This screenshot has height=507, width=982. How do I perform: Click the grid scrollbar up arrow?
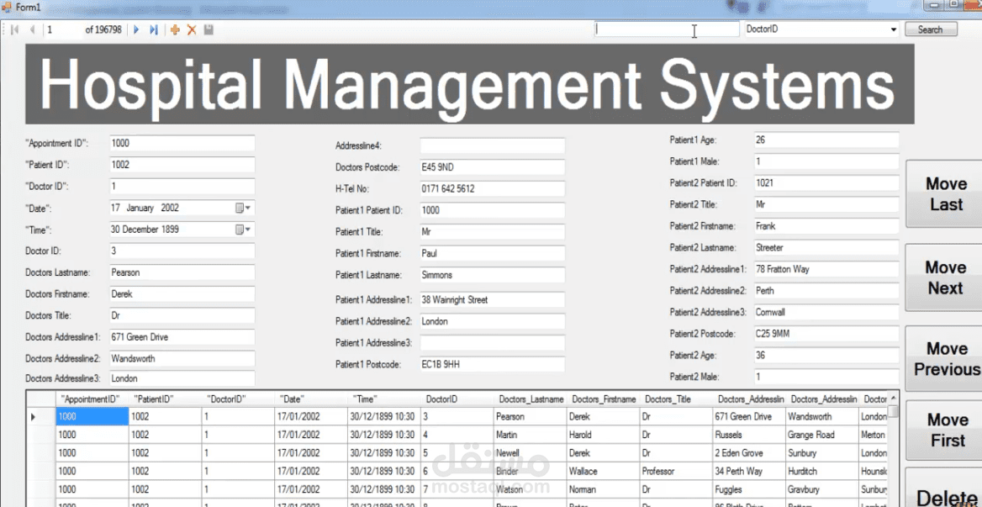894,398
